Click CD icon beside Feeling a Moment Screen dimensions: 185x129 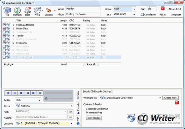pos(8,25)
